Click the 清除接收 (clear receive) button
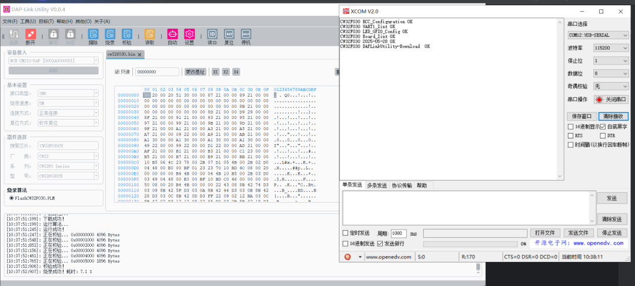The height and width of the screenshot is (286, 635). (613, 116)
